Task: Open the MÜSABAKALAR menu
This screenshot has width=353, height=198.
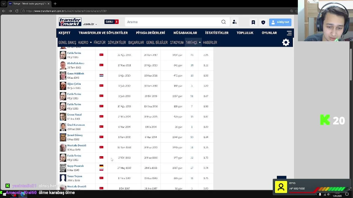Action: click(x=185, y=33)
